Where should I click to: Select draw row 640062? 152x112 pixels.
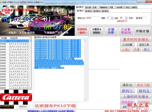(14, 63)
